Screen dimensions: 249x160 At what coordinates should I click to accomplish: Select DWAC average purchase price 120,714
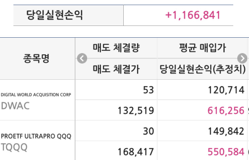tap(226, 90)
